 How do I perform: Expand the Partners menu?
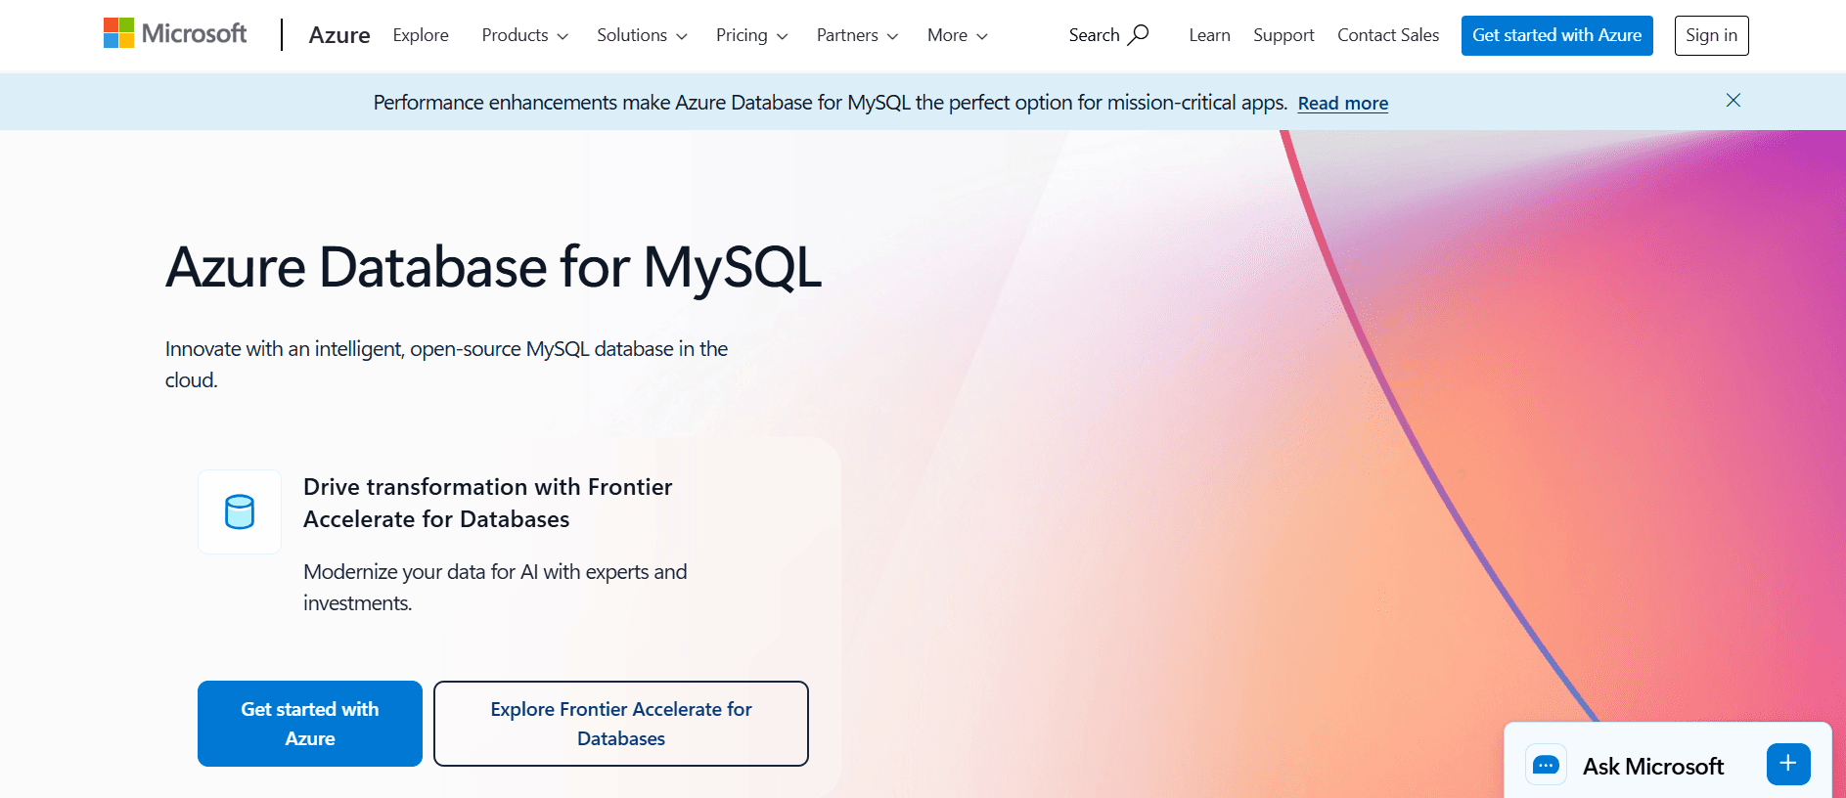tap(858, 35)
